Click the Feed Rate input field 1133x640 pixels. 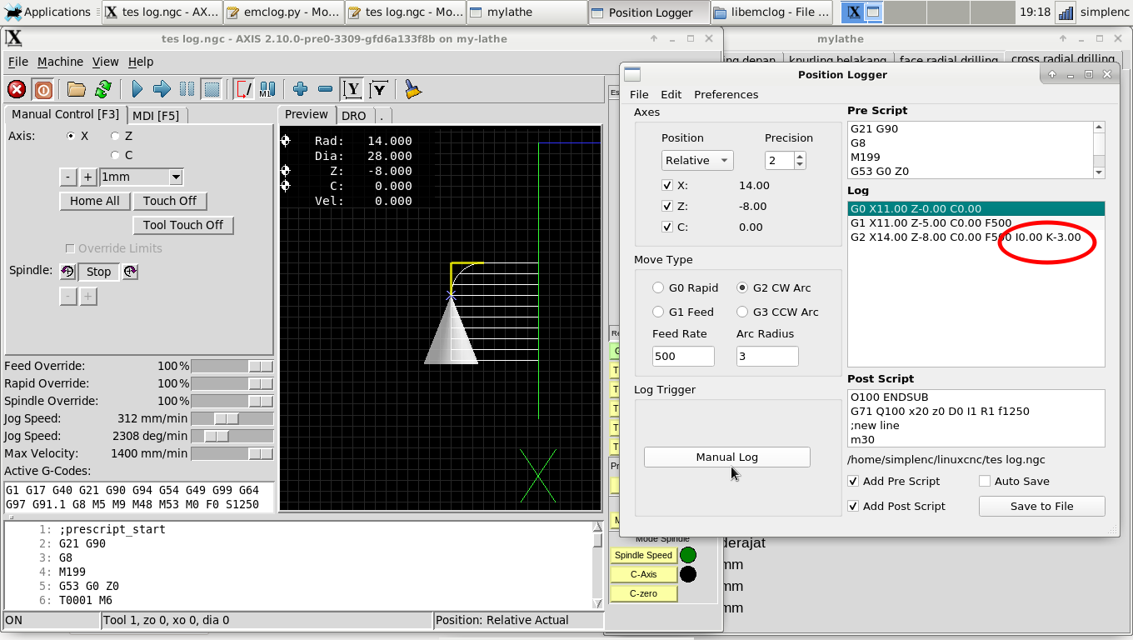(x=683, y=356)
